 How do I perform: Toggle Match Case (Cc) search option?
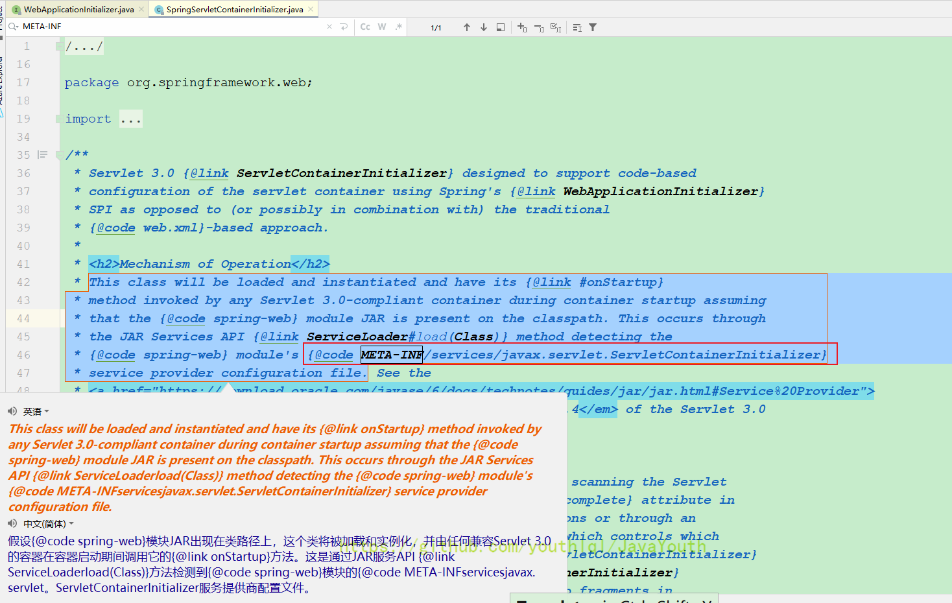coord(365,27)
